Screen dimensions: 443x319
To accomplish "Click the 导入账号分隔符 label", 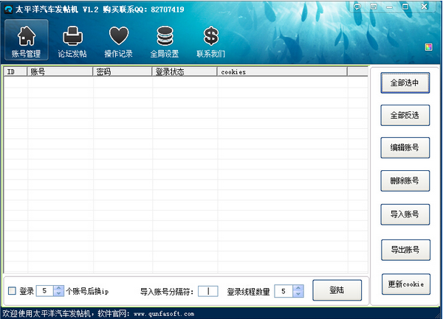I will point(167,292).
